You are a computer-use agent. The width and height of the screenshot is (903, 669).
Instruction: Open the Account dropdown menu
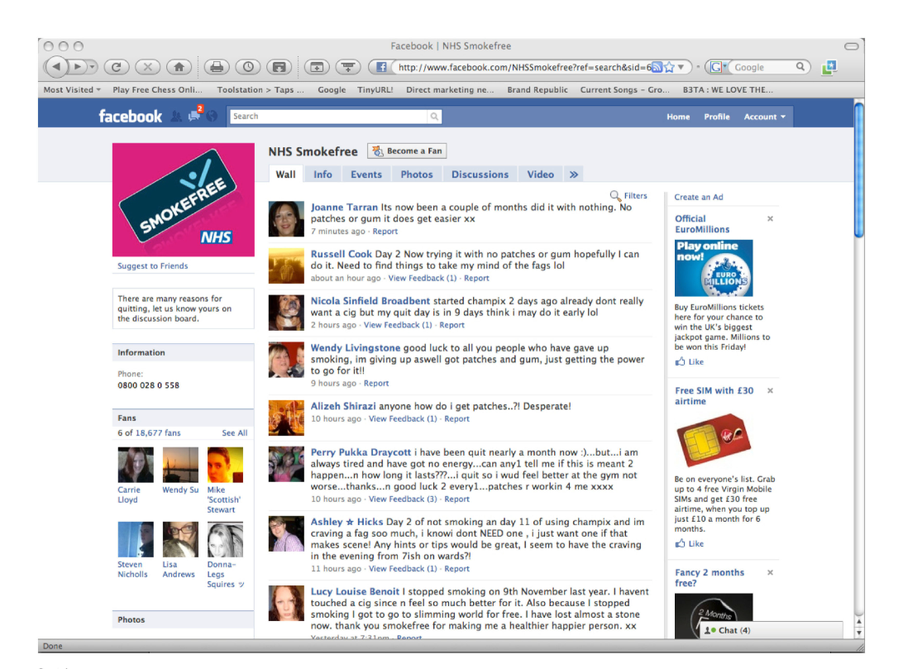point(764,117)
